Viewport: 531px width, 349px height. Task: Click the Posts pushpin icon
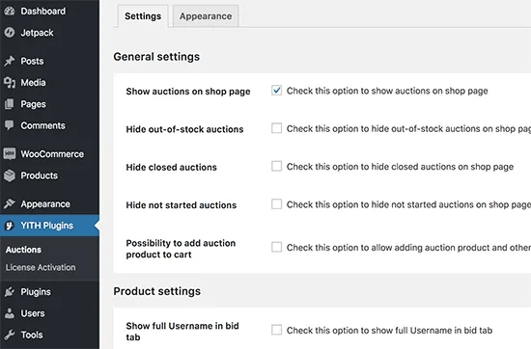coord(10,61)
